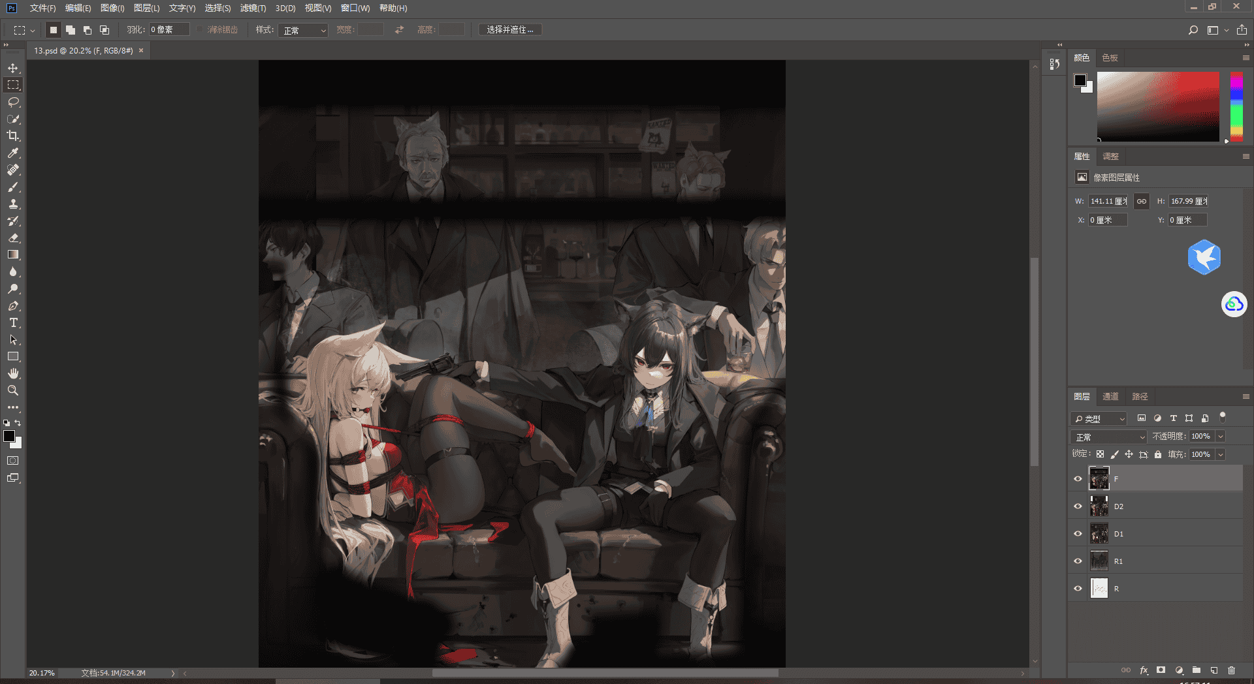Viewport: 1254px width, 684px height.
Task: Toggle lock all for layer
Action: point(1158,454)
